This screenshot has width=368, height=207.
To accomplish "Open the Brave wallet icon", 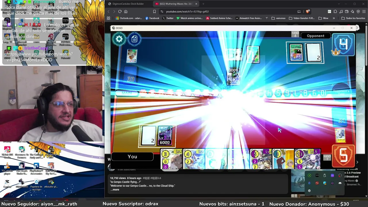I will point(347,11).
